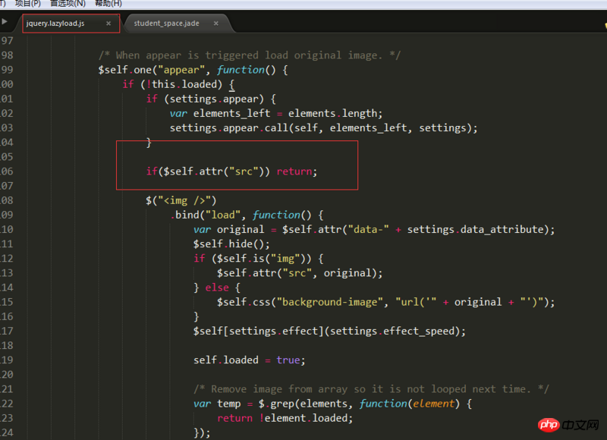Close the jquery.lazyload.js tab
The width and height of the screenshot is (607, 440).
pos(109,24)
